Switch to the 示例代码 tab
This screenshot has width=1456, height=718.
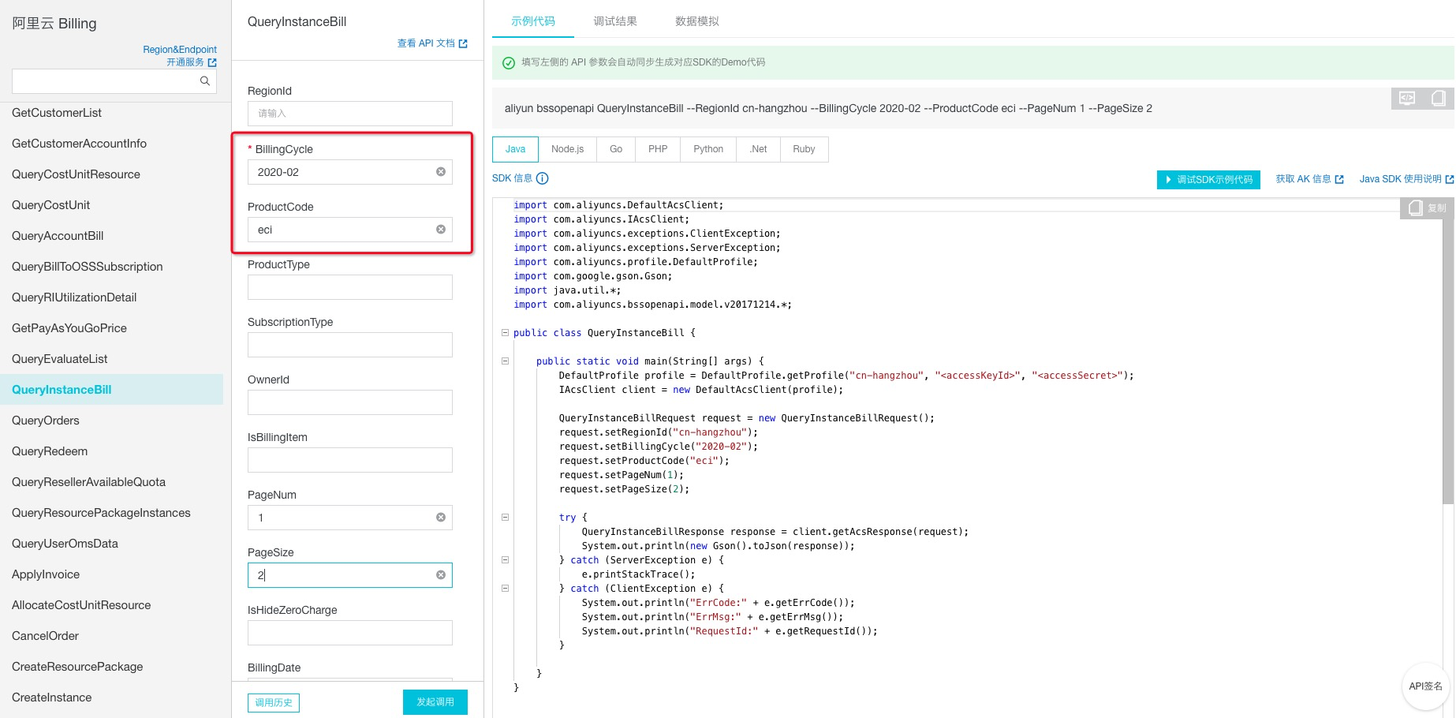[533, 21]
